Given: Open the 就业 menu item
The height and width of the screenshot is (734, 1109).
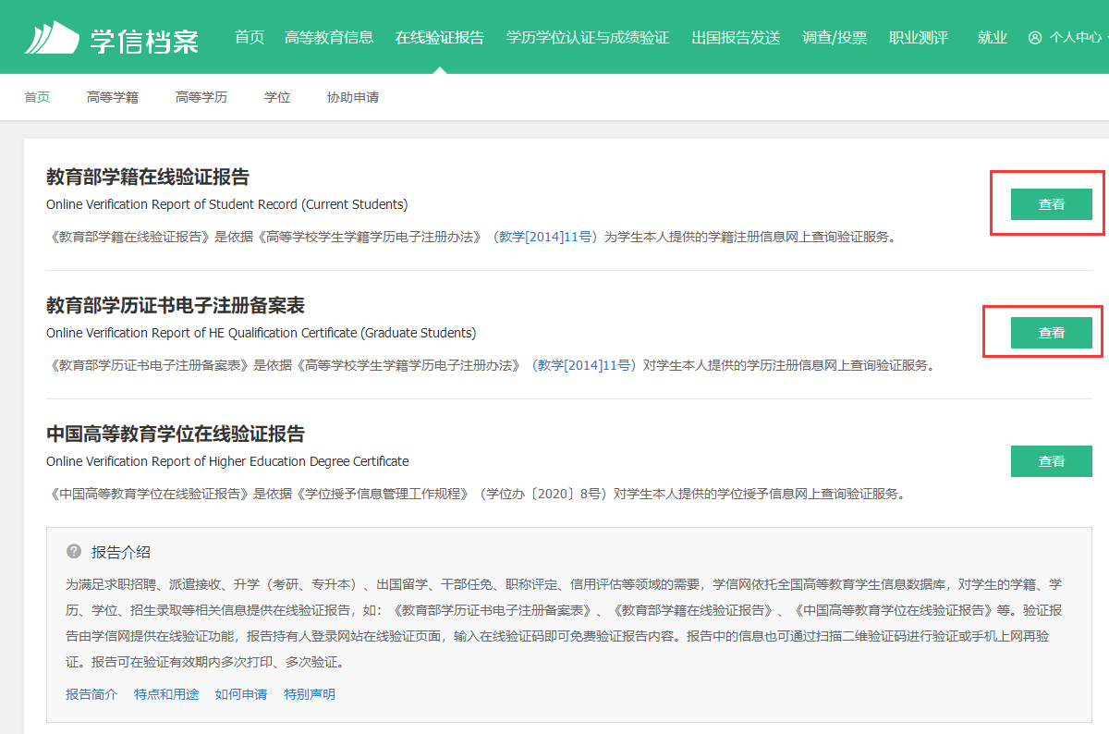Looking at the screenshot, I should click(993, 38).
